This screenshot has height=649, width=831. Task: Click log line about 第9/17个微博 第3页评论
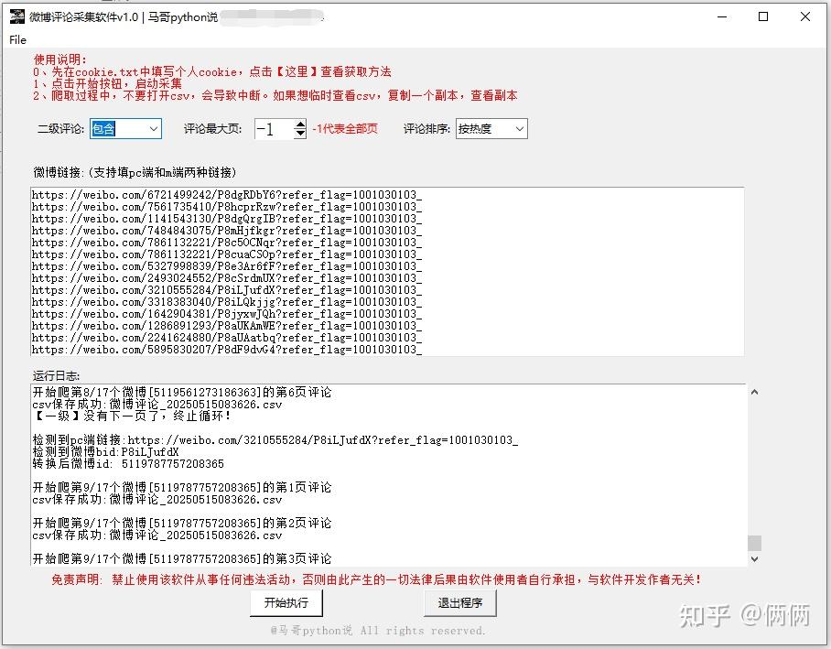[182, 559]
